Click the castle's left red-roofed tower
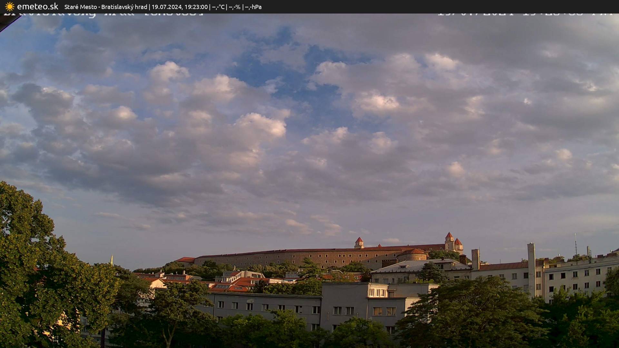Viewport: 619px width, 348px height. pyautogui.click(x=359, y=243)
